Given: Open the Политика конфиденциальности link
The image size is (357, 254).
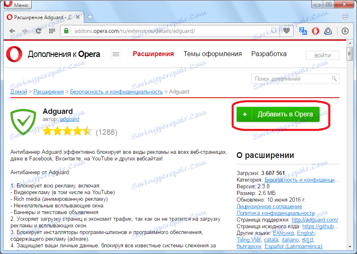Looking at the screenshot, I should [275, 213].
